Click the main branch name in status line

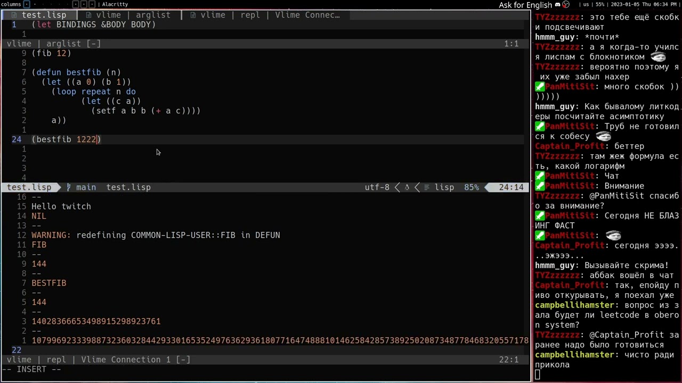86,187
